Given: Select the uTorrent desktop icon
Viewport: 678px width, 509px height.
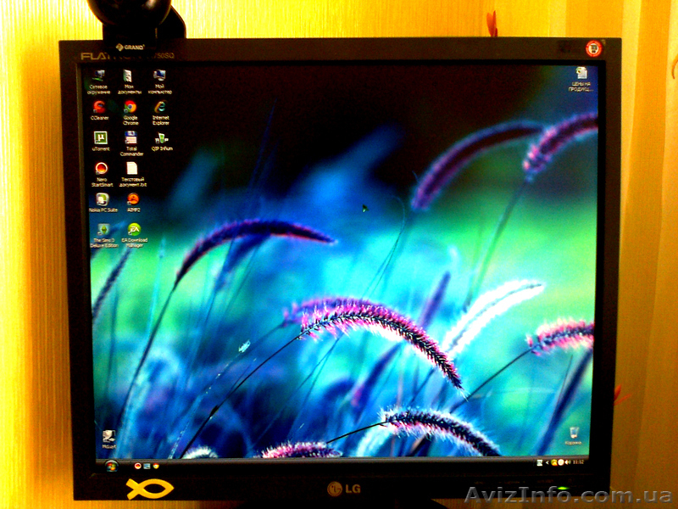Looking at the screenshot, I should tap(101, 137).
